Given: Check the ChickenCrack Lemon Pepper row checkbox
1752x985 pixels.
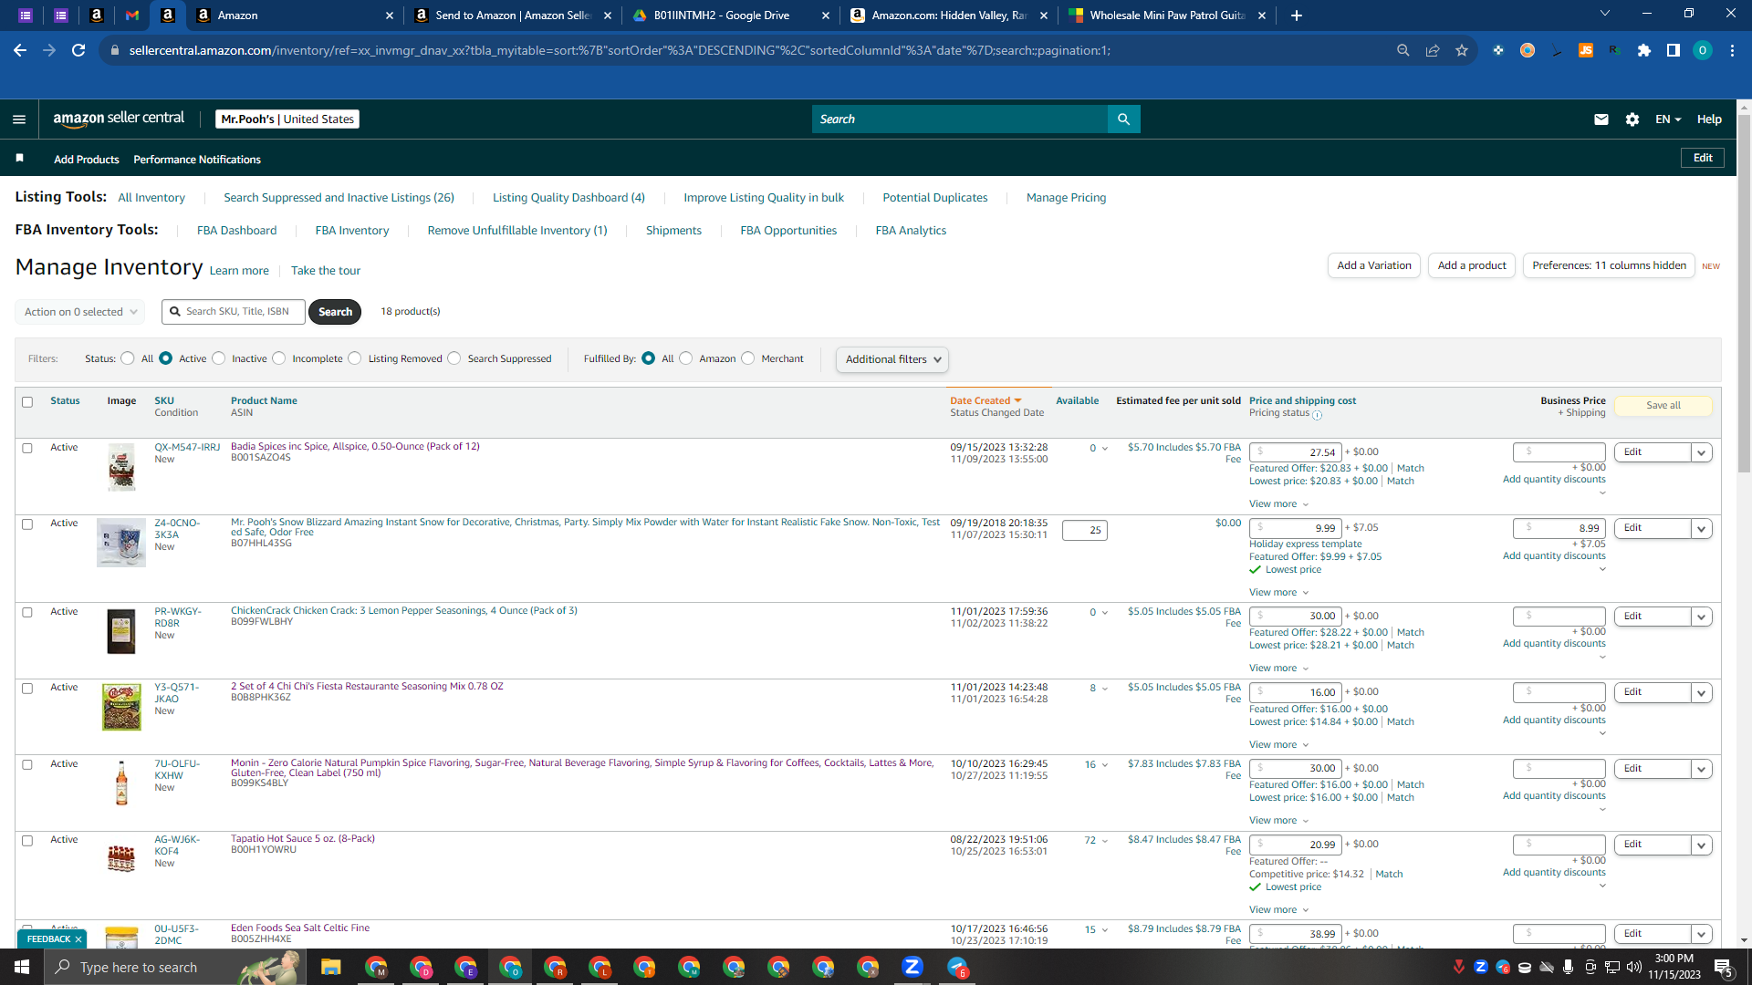Looking at the screenshot, I should tap(27, 613).
